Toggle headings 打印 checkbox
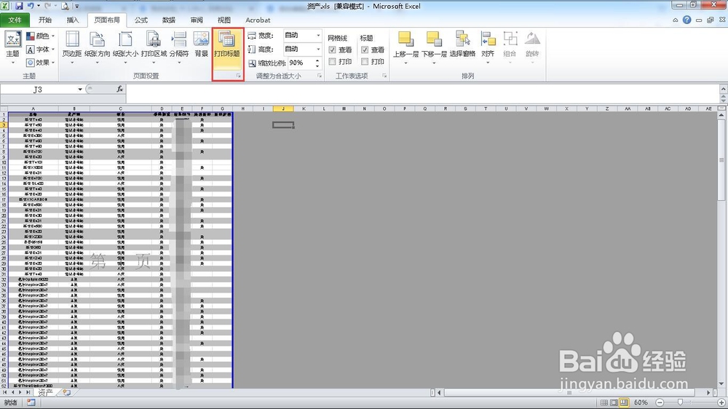This screenshot has width=728, height=409. (x=365, y=61)
